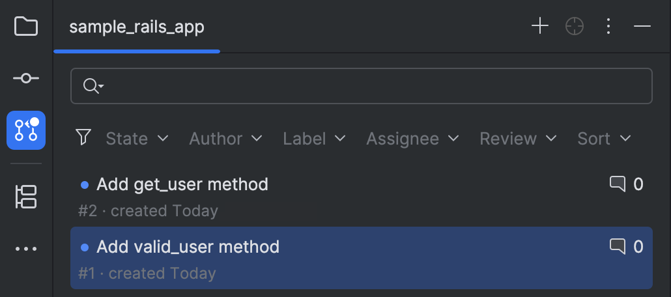
Task: Click the crosshair locate icon
Action: [x=575, y=27]
